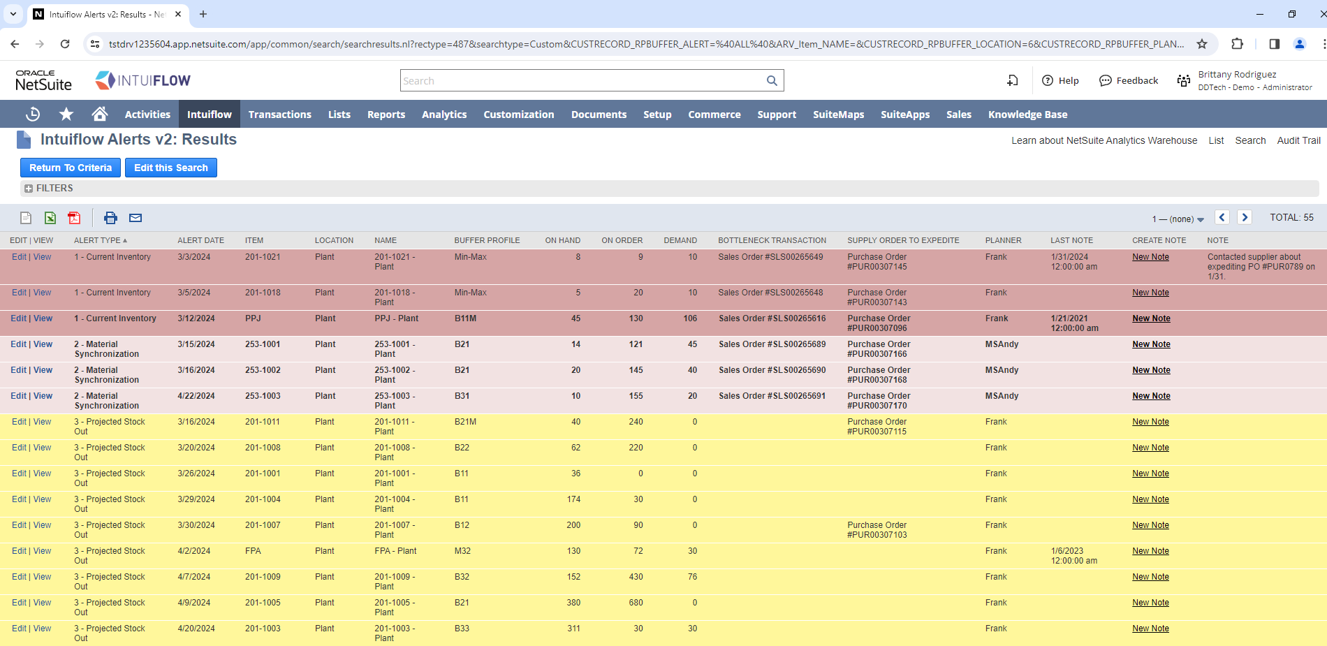The height and width of the screenshot is (646, 1327).
Task: Click the Edit this Search button
Action: coord(171,168)
